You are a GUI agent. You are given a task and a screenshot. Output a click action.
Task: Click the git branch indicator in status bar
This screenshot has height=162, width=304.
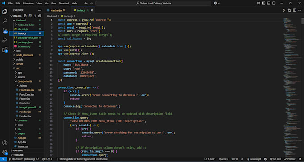21,159
